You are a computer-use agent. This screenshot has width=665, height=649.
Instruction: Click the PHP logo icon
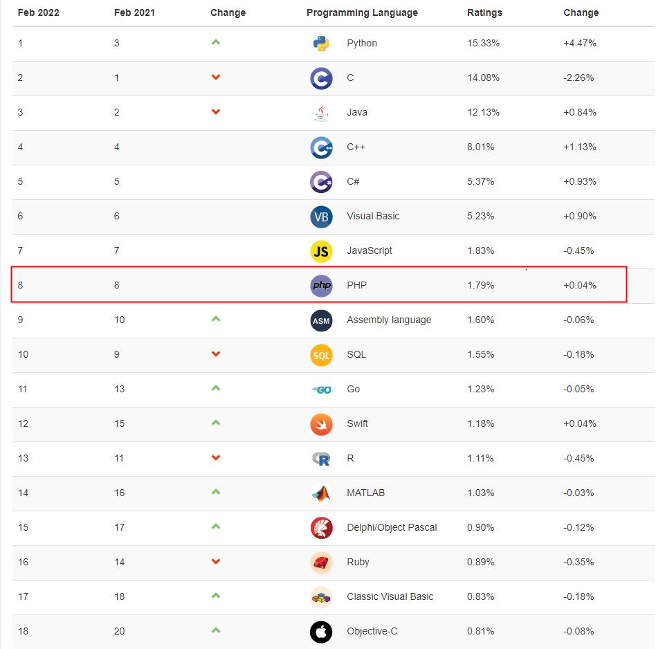coord(321,286)
